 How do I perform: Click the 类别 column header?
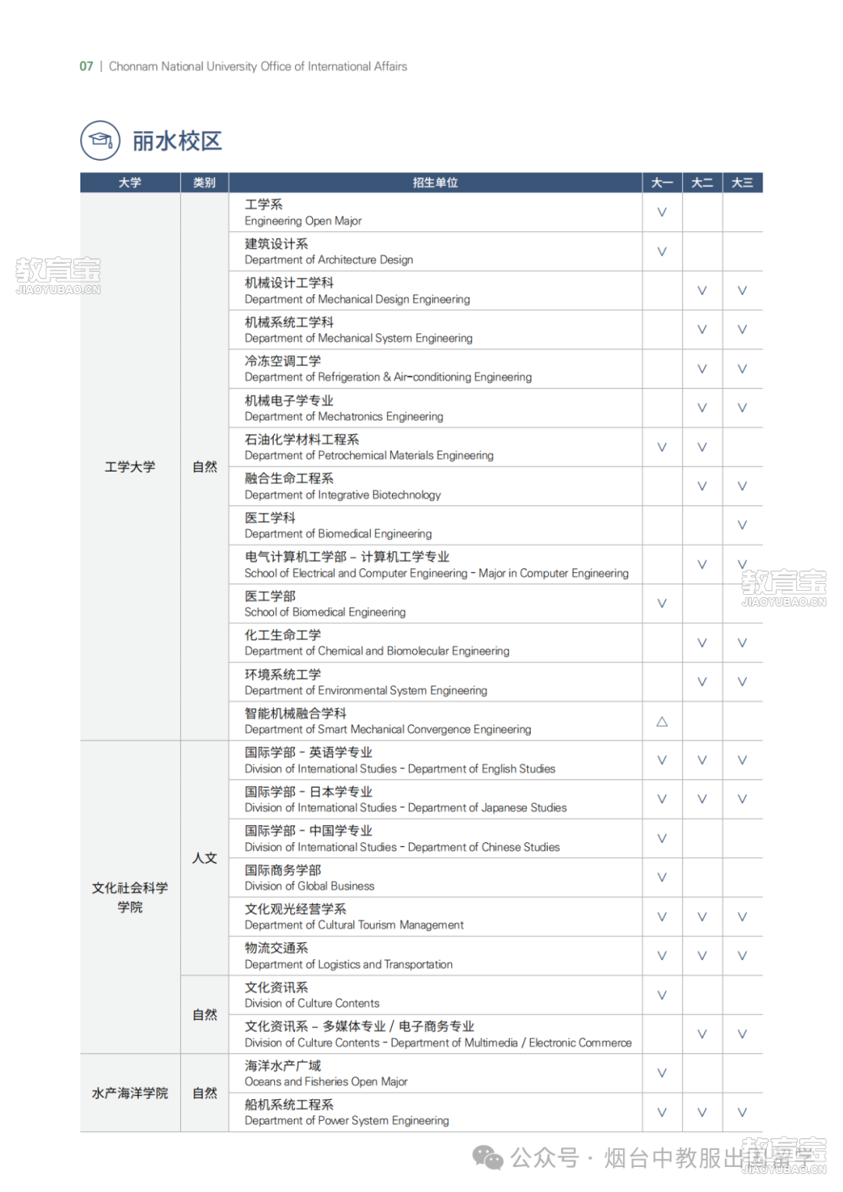205,183
